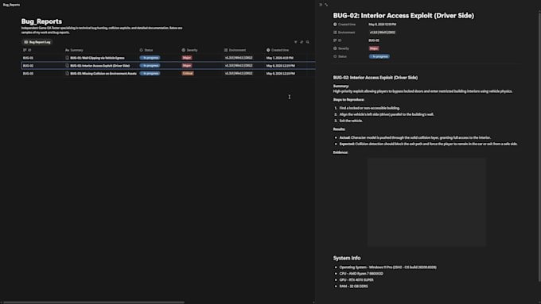541x304 pixels.
Task: Click the BUG-02 ID value in side panel
Action: pyautogui.click(x=374, y=40)
